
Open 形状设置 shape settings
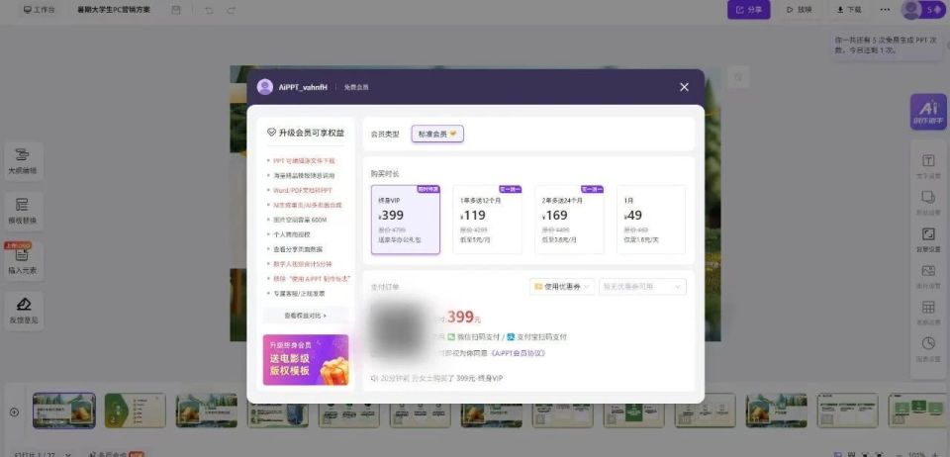(x=928, y=203)
